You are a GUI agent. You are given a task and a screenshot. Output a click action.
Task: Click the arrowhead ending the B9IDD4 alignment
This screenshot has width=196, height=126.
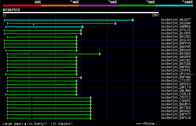pos(100,54)
